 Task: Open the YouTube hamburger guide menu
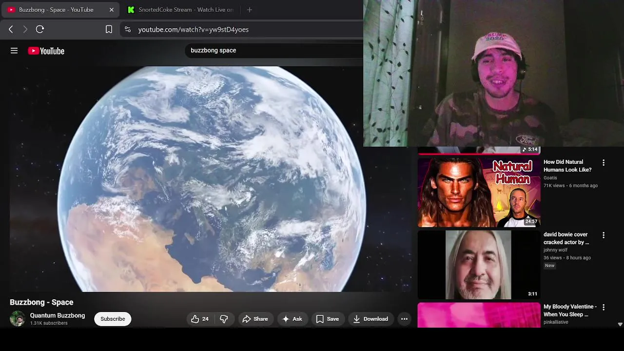[x=14, y=51]
